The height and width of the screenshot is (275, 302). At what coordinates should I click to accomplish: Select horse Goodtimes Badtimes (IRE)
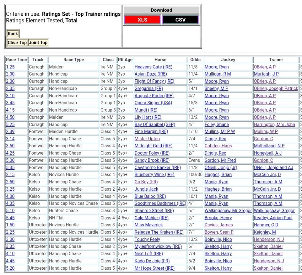click(x=160, y=203)
